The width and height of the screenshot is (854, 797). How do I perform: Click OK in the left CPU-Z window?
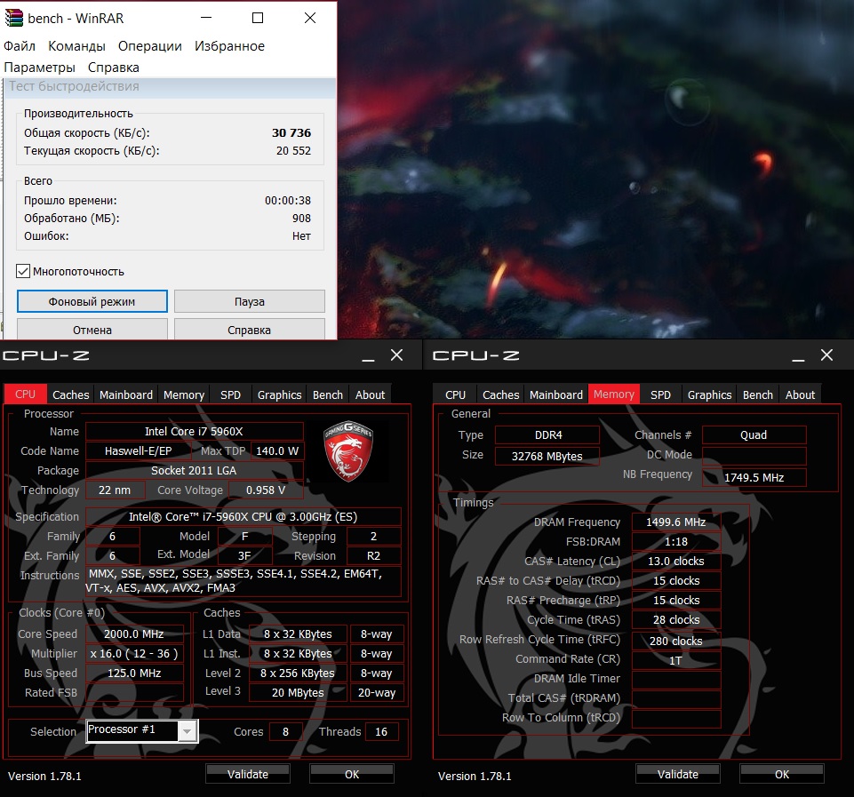pos(352,774)
